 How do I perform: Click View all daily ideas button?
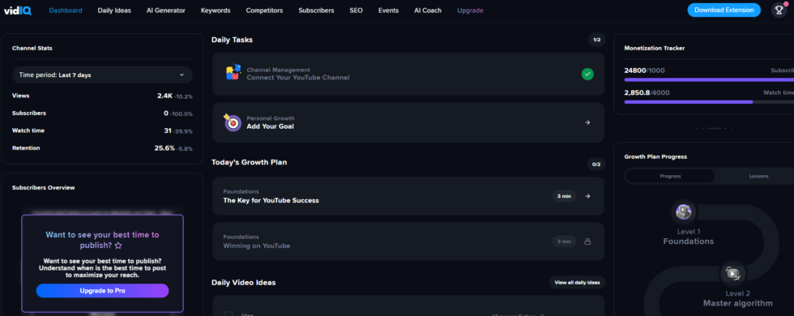click(577, 283)
